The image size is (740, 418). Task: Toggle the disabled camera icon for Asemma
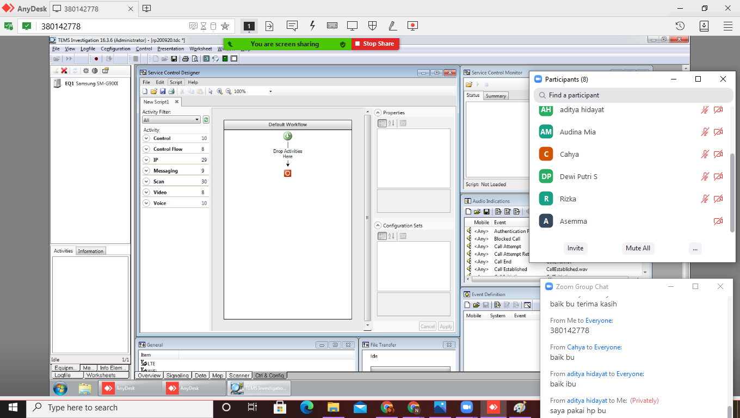718,222
